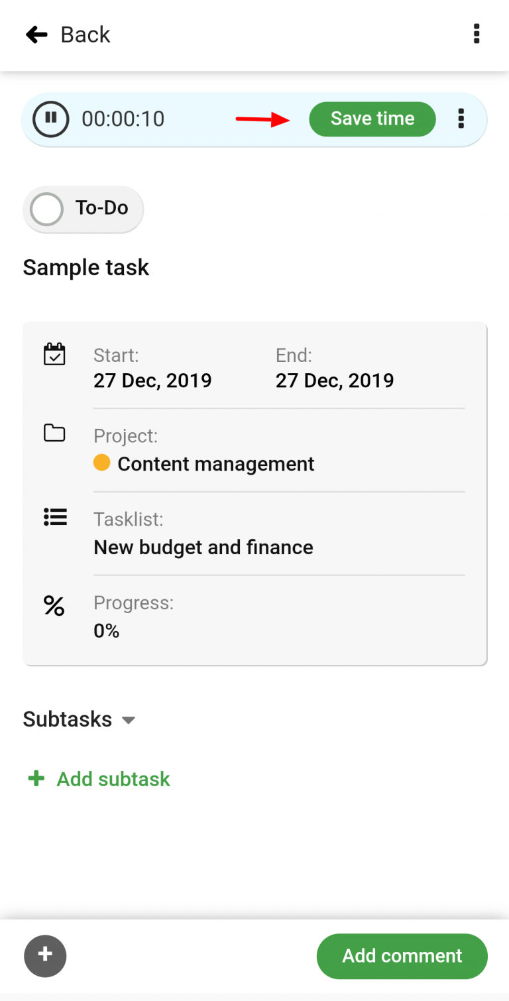509x1001 pixels.
Task: Click the orange Content management color dot
Action: click(x=101, y=462)
